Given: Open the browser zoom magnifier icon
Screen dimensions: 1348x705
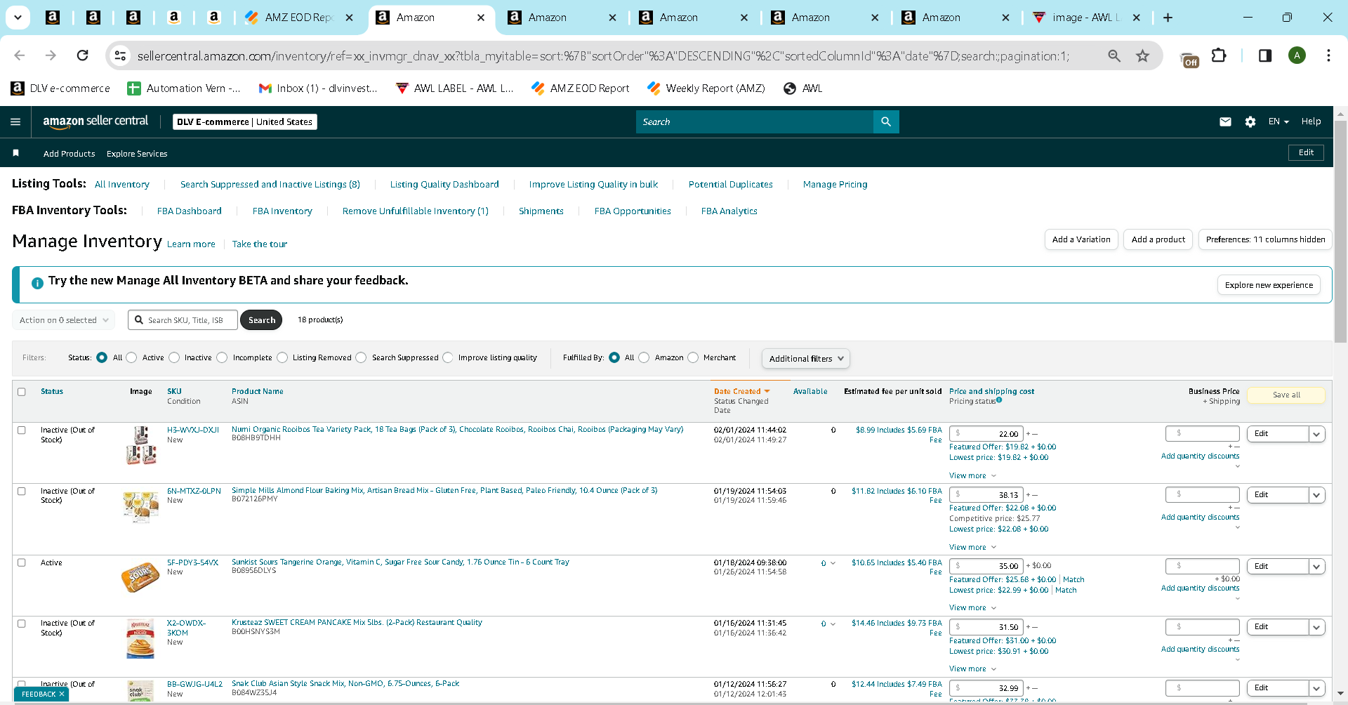Looking at the screenshot, I should tap(1114, 55).
